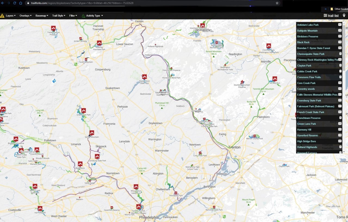Viewport: 348px width, 222px height.
Task: Click the location pin icon in toolbar
Action: point(344,15)
